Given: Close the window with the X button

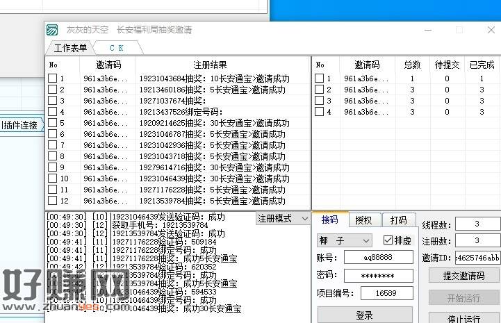Looking at the screenshot, I should 490,31.
